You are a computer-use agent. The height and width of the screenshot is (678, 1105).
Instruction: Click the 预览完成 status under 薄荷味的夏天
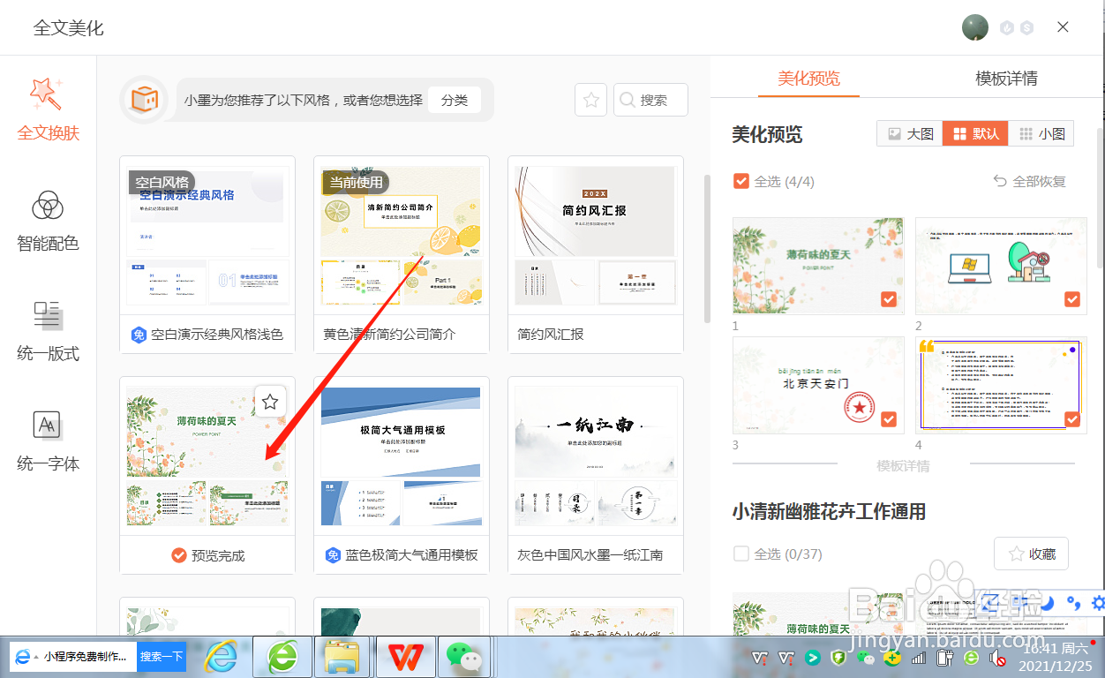click(208, 555)
